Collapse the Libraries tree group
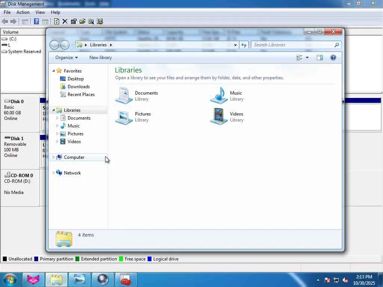This screenshot has width=383, height=287. pyautogui.click(x=53, y=110)
